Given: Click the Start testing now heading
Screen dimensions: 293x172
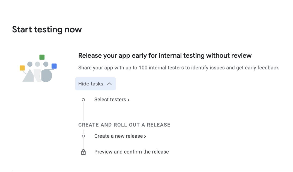Looking at the screenshot, I should click(47, 29).
